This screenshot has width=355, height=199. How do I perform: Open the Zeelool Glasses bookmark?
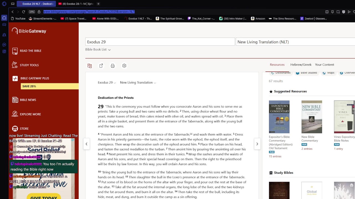(313, 19)
